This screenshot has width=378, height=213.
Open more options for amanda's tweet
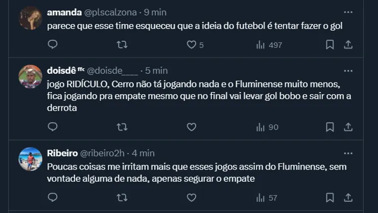pyautogui.click(x=348, y=12)
